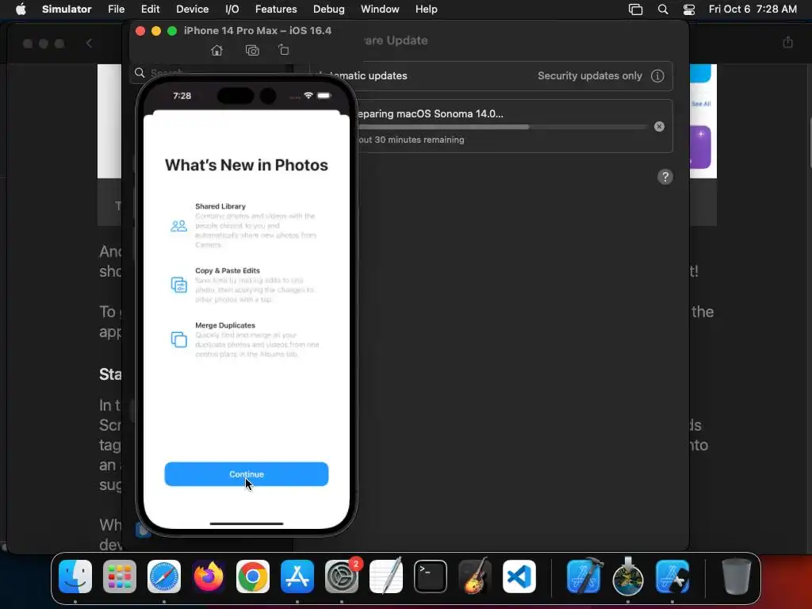Click the See All link in background
The width and height of the screenshot is (812, 609).
[x=701, y=104]
